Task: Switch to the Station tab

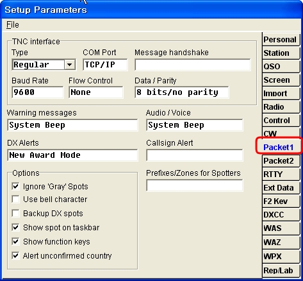Action: coord(281,53)
